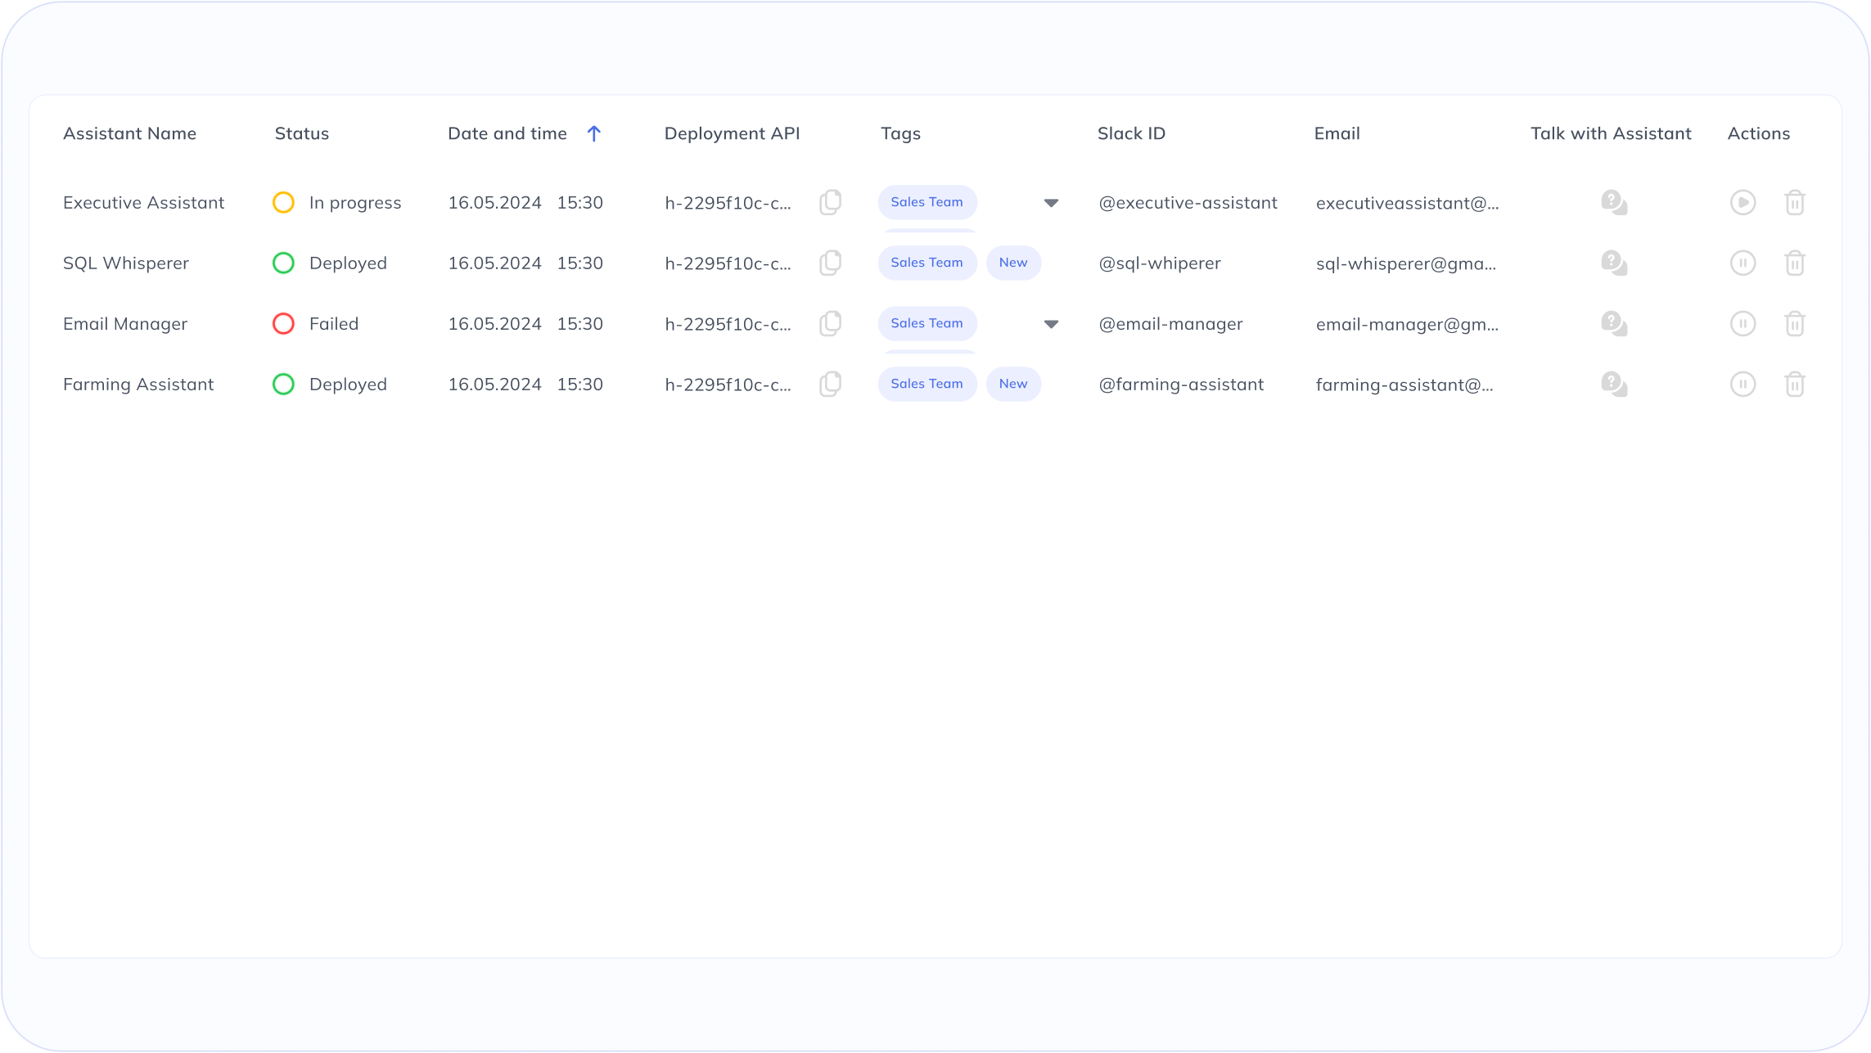Open the Farming Assistant name
Image resolution: width=1871 pixels, height=1053 pixels.
138,384
